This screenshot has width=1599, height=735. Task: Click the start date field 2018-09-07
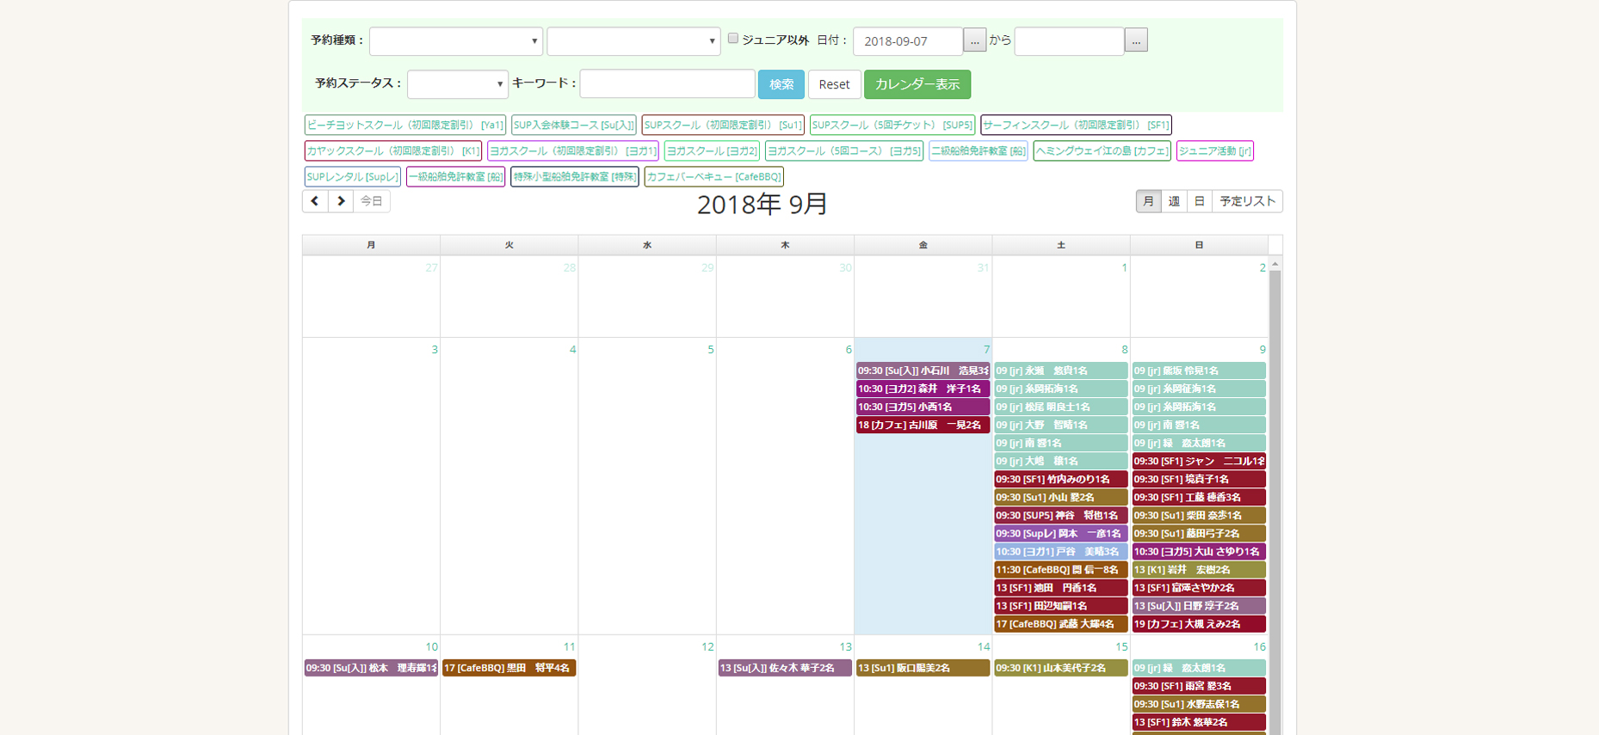click(908, 41)
